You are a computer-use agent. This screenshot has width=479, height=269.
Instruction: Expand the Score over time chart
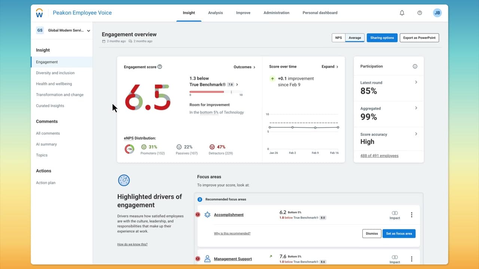point(330,67)
